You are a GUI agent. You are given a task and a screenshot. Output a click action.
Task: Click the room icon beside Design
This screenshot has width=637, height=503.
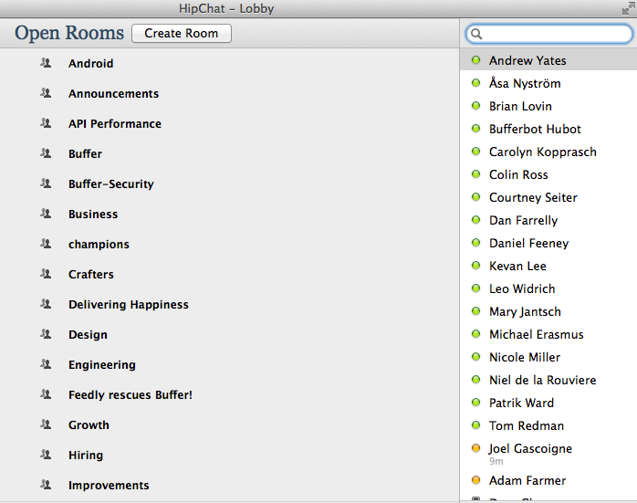pyautogui.click(x=46, y=334)
